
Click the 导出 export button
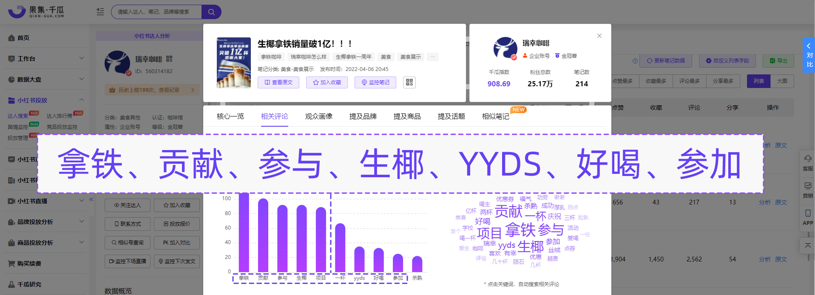tap(778, 61)
